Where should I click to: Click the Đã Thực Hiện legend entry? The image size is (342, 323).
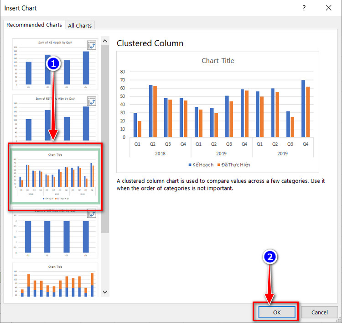233,165
